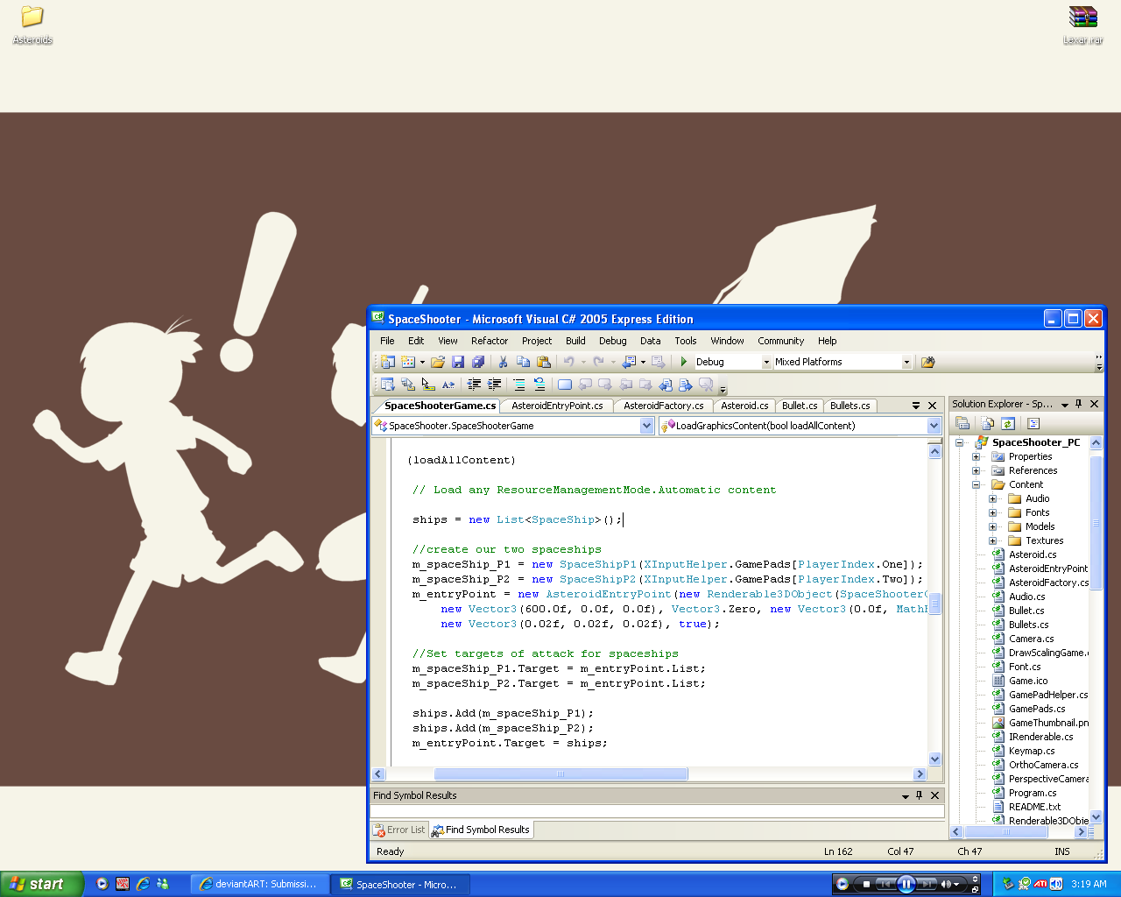Collapse the Content folder

pyautogui.click(x=976, y=484)
